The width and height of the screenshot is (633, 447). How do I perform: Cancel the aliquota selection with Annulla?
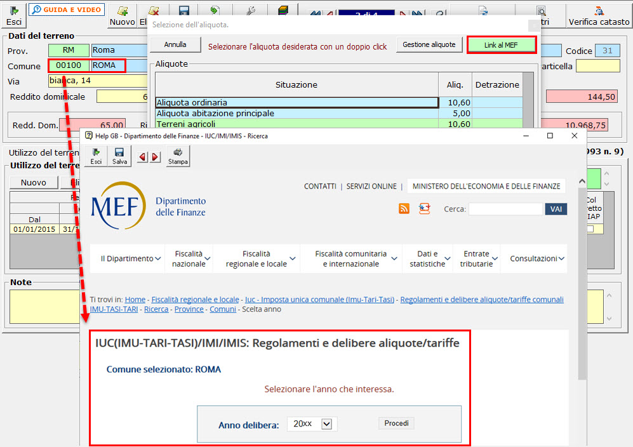(175, 44)
